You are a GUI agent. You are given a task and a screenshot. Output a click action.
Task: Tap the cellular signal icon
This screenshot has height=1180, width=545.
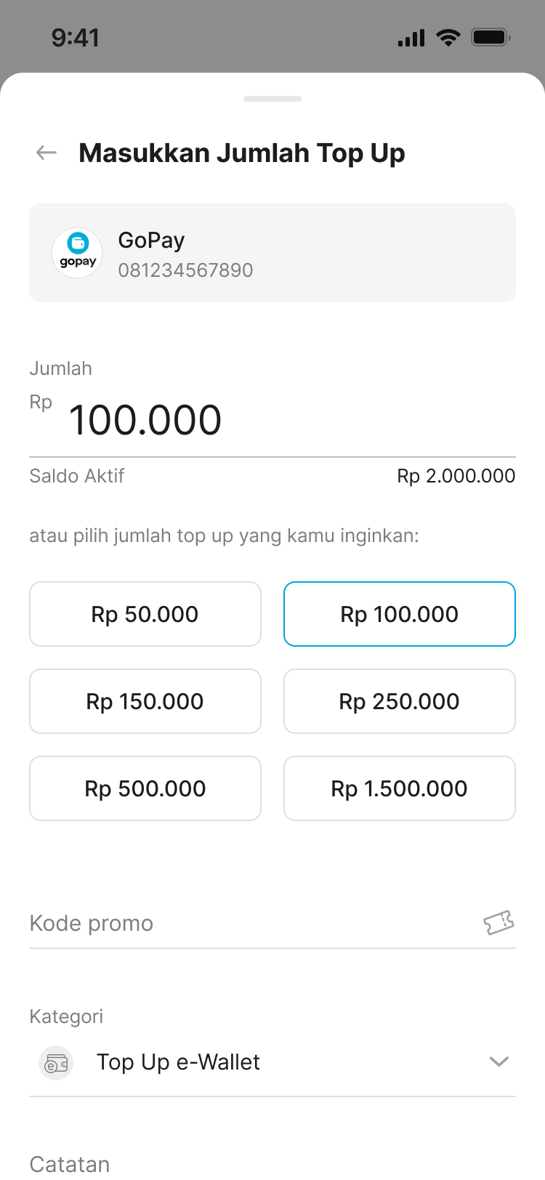pyautogui.click(x=411, y=38)
